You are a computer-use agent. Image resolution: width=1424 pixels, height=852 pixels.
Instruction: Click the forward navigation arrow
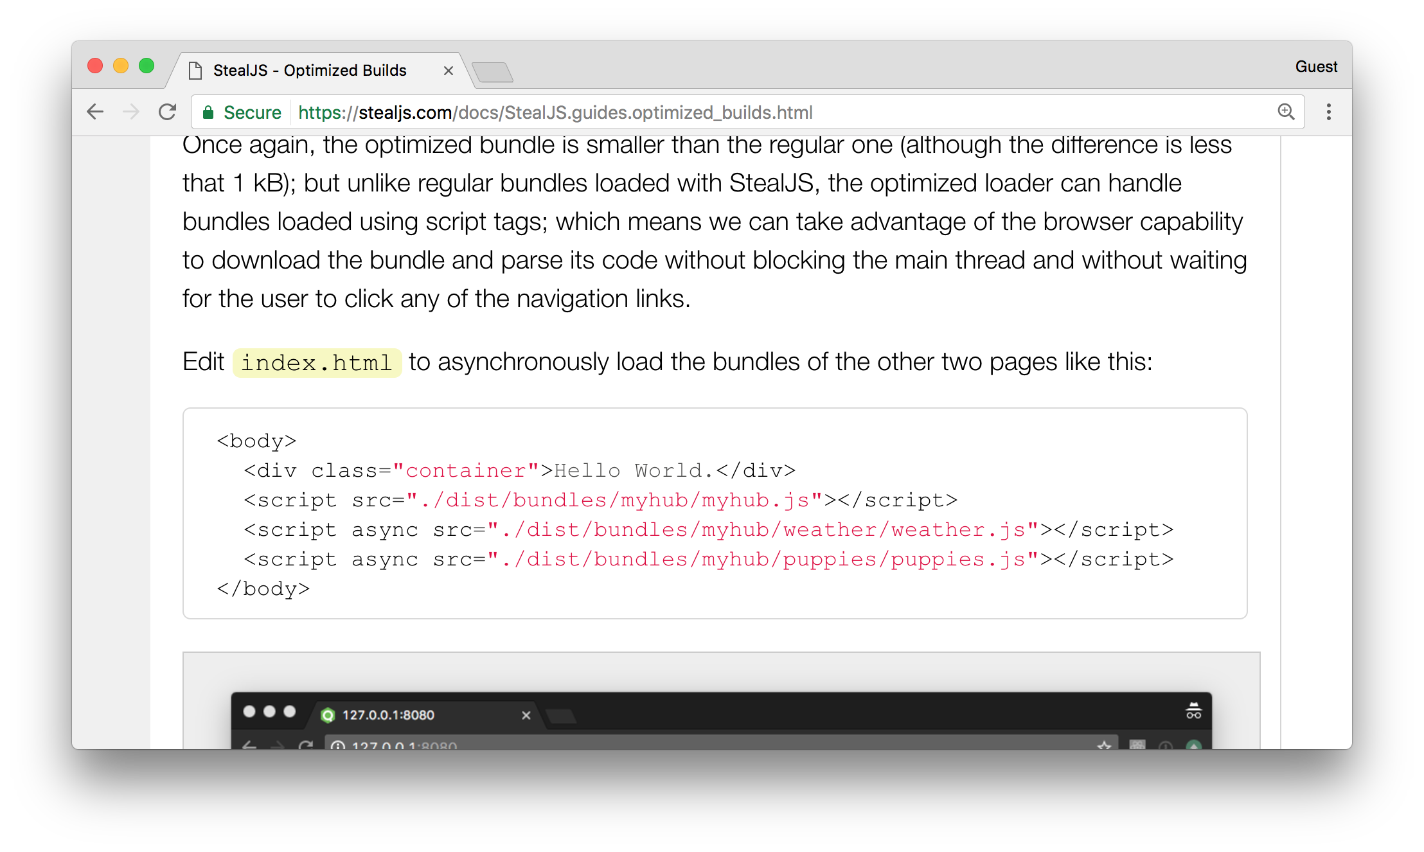[x=131, y=112]
